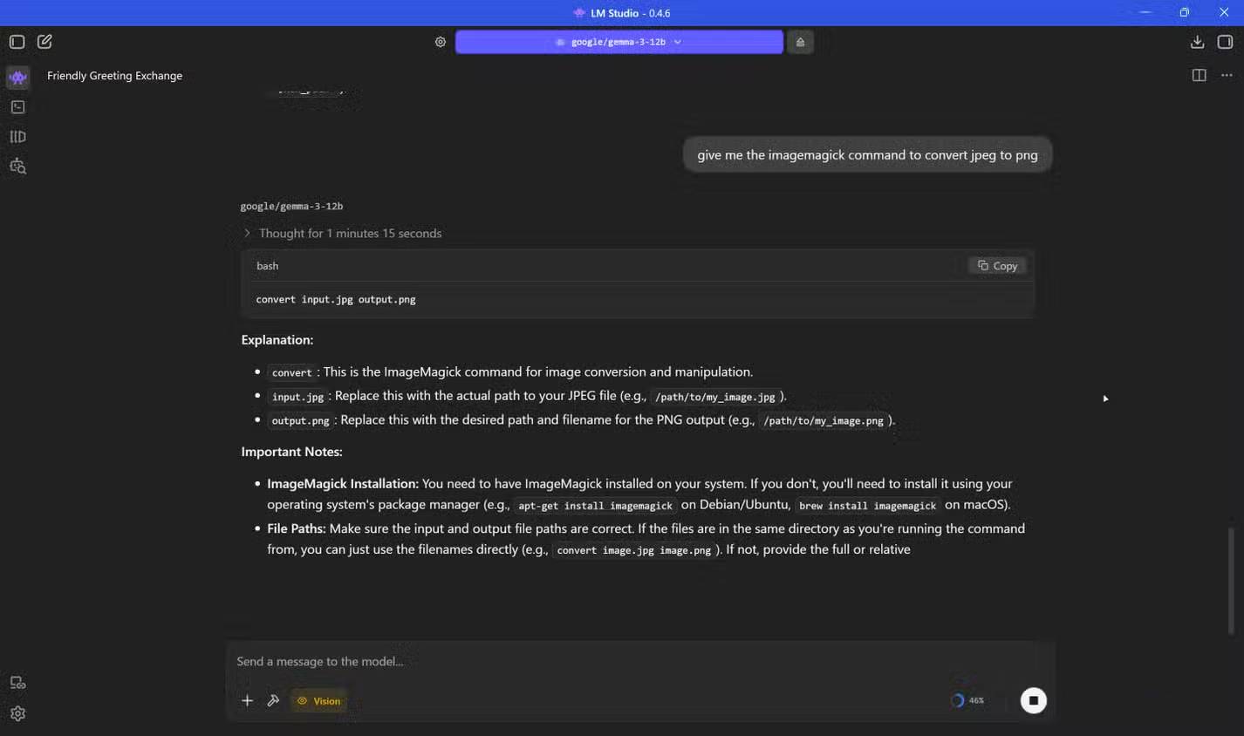1244x736 pixels.
Task: Click the 46% context usage indicator
Action: point(967,701)
